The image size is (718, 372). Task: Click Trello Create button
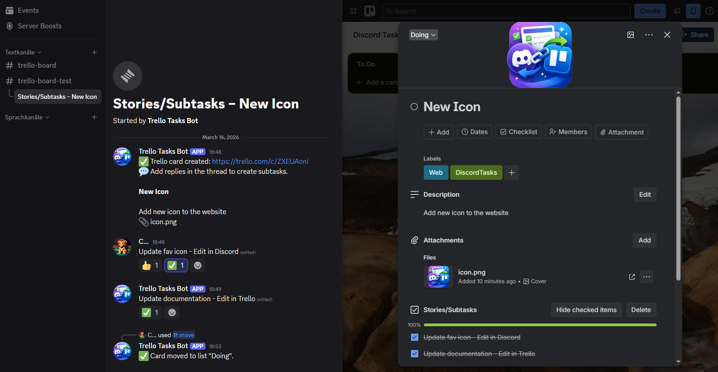click(x=650, y=11)
